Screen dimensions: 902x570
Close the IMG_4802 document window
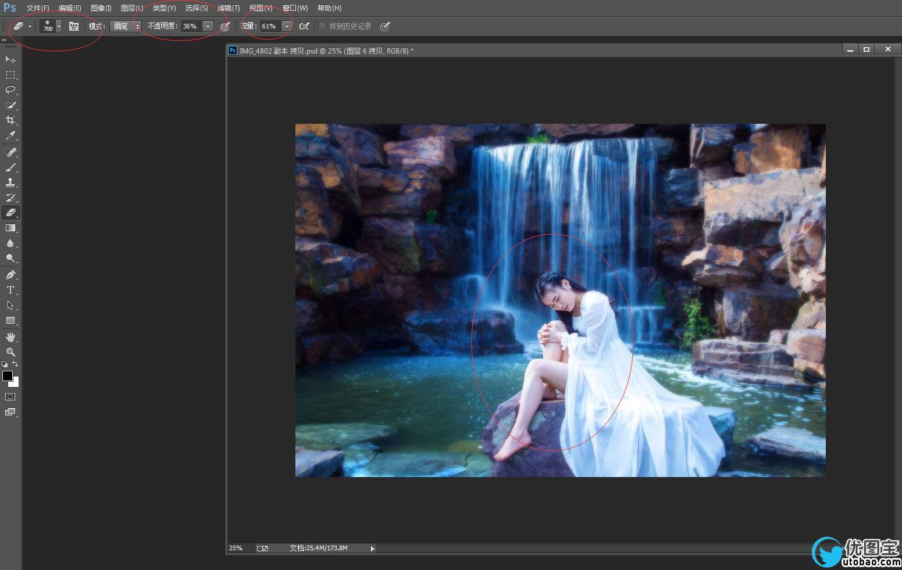[x=887, y=49]
